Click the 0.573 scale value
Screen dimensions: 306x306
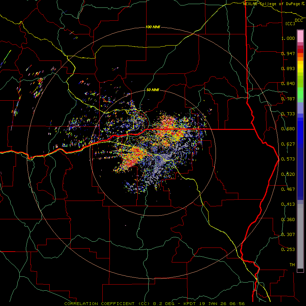pyautogui.click(x=288, y=159)
